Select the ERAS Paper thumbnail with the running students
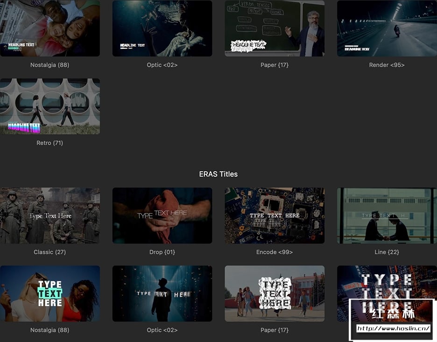The image size is (437, 342). pos(275,293)
